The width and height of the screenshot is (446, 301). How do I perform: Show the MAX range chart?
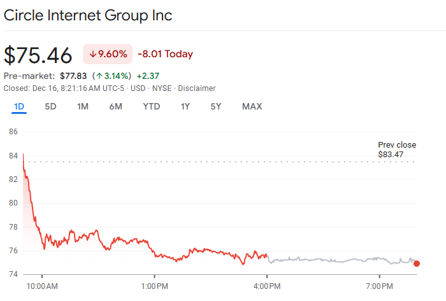click(x=252, y=106)
